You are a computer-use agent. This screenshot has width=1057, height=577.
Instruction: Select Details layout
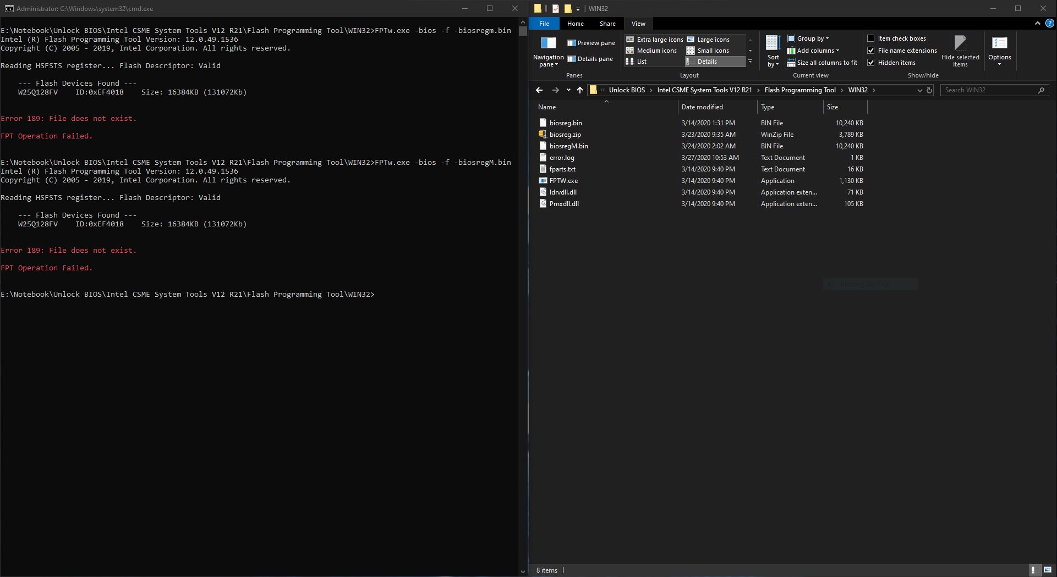(714, 62)
